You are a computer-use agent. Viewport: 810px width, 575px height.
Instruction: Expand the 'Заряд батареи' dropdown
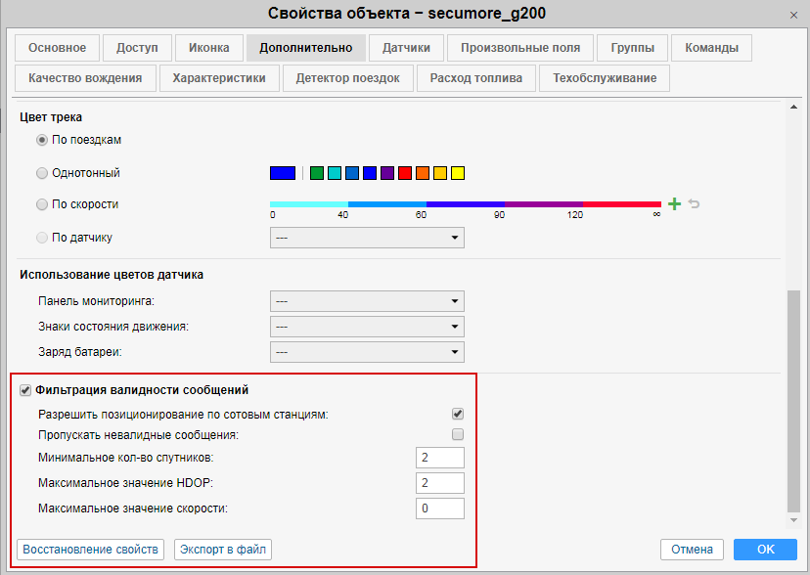point(366,352)
